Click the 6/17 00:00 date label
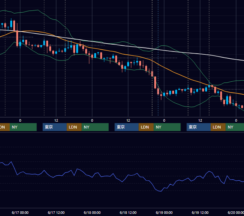 click(20, 212)
